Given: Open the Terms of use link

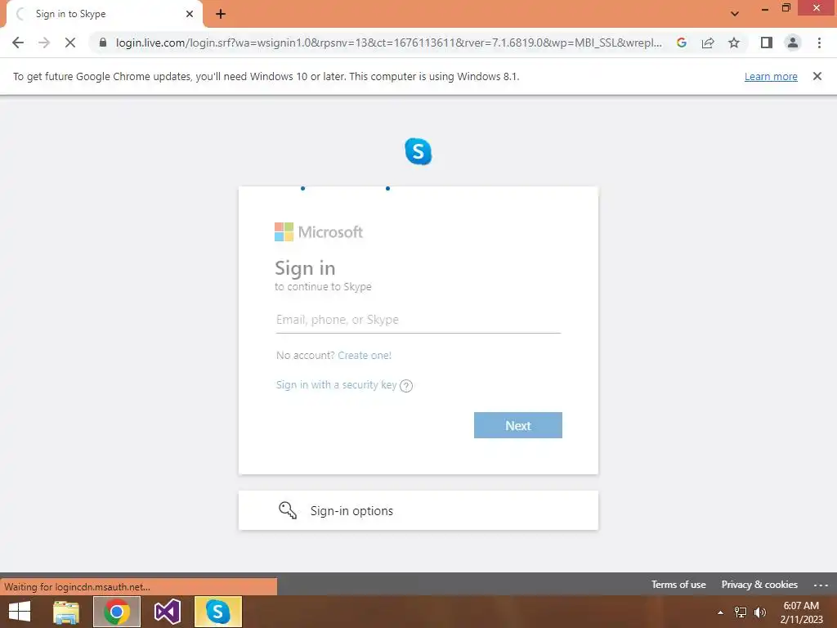Looking at the screenshot, I should coord(678,585).
